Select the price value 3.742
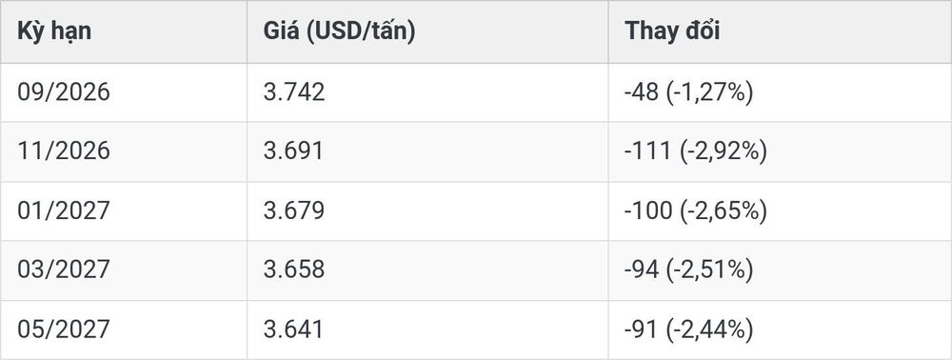 pos(294,92)
